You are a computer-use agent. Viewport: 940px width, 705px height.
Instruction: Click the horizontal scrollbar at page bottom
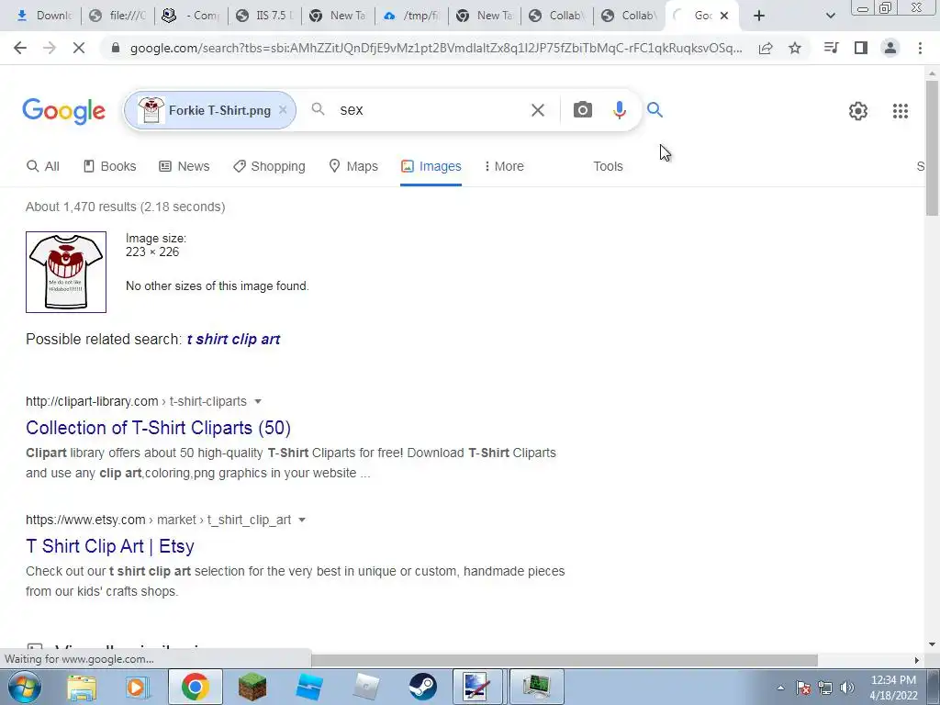click(564, 660)
